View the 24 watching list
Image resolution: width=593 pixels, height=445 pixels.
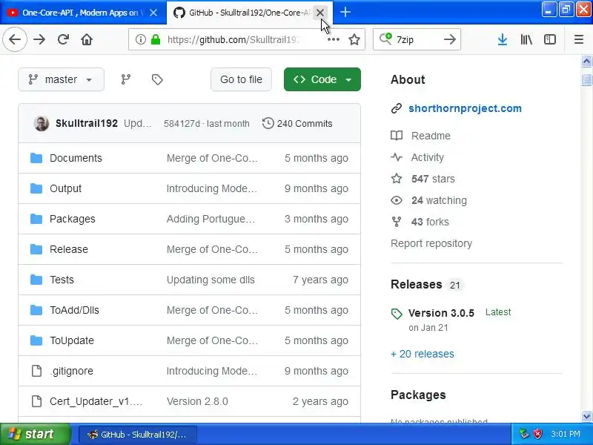[x=439, y=200]
